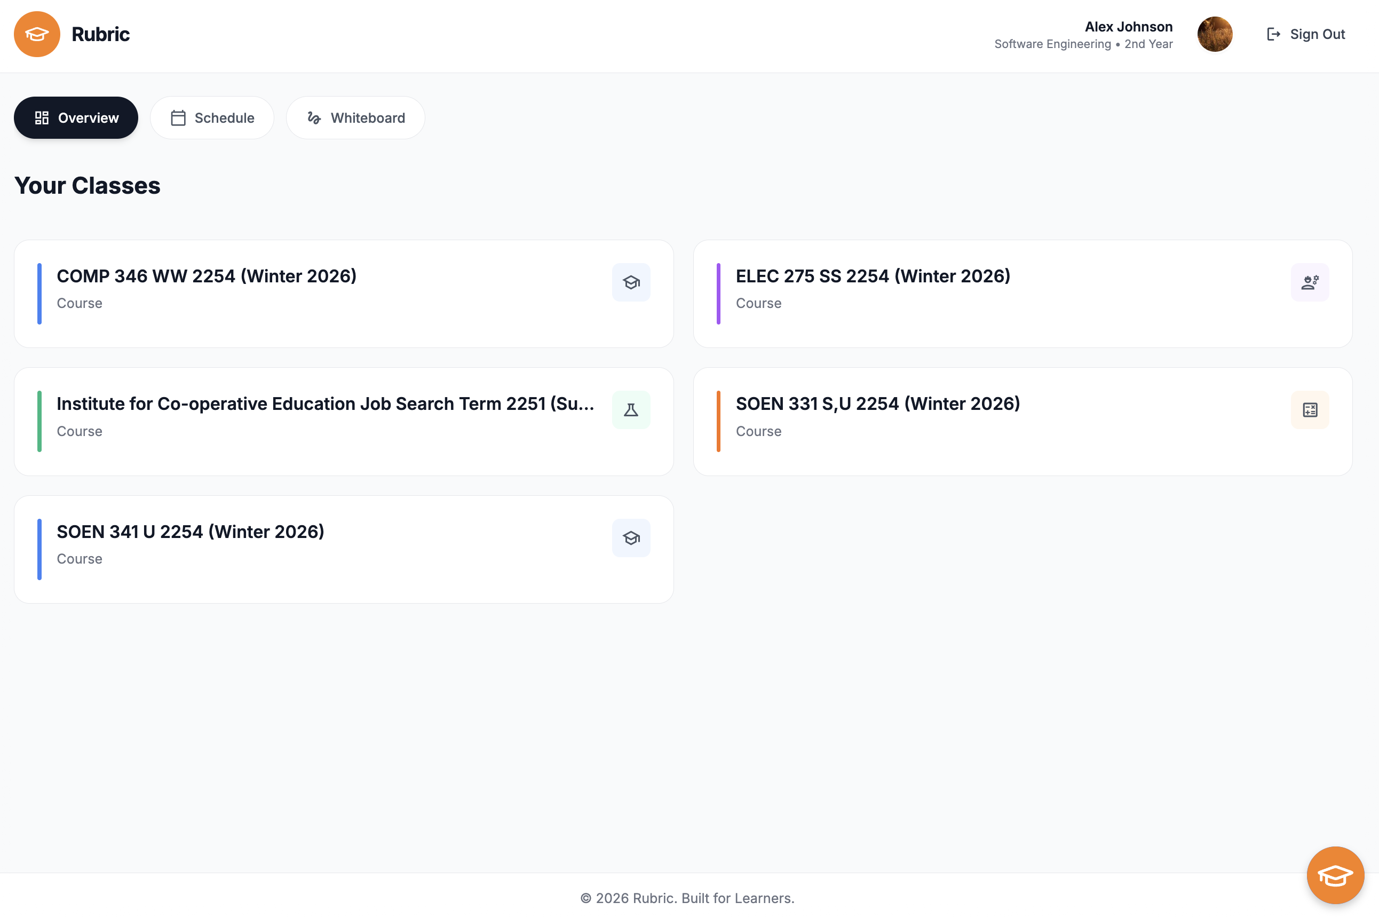Open the ELEC 275 SS 2254 course
The height and width of the screenshot is (918, 1379).
tap(873, 276)
